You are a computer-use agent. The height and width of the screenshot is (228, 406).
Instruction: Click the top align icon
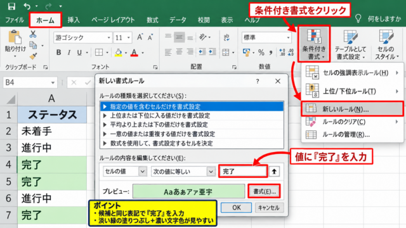click(168, 37)
